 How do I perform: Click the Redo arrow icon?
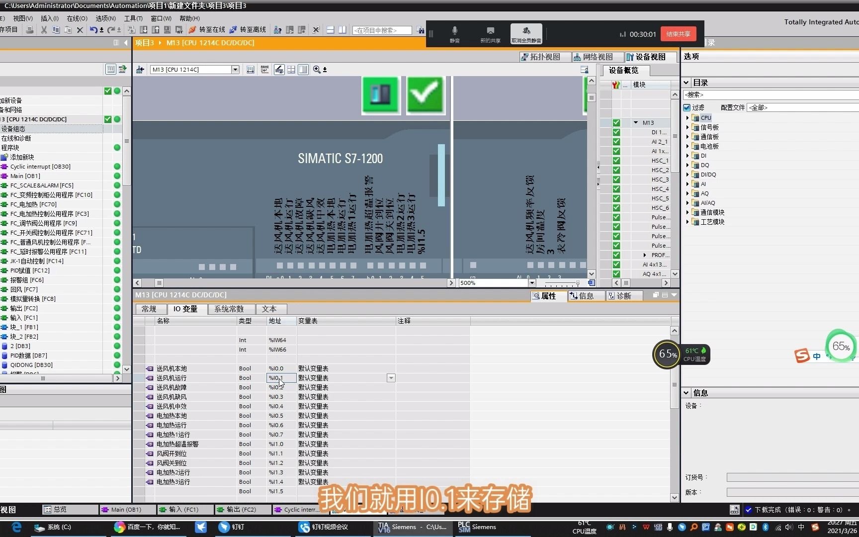111,30
